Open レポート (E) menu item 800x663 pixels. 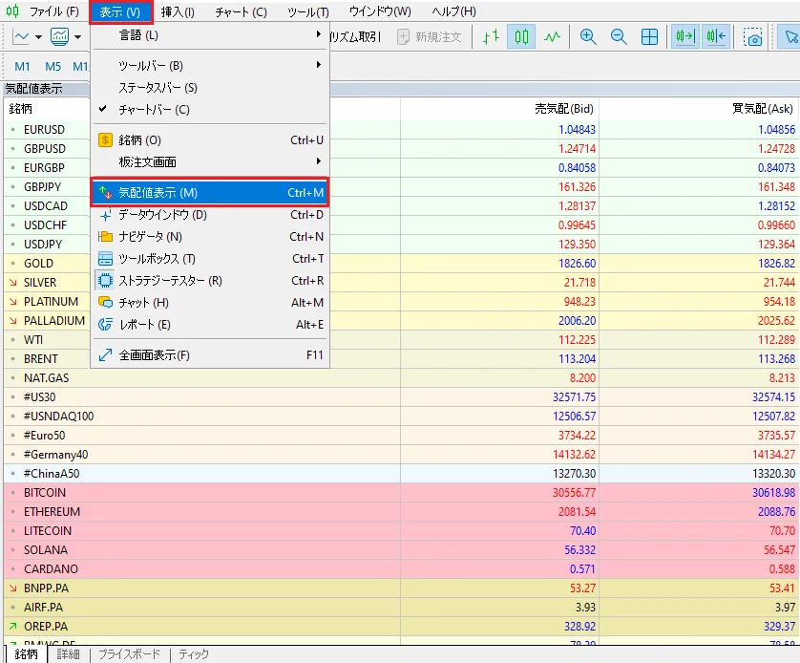click(210, 325)
